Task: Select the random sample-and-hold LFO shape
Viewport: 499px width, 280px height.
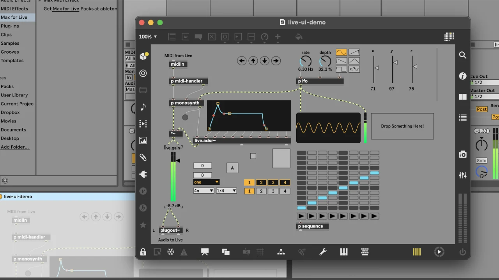Action: (x=354, y=70)
